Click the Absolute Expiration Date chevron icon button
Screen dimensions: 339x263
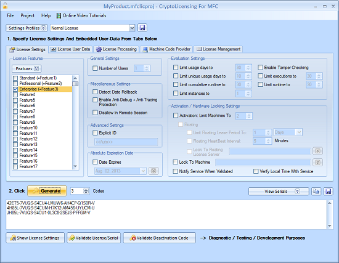153,171
